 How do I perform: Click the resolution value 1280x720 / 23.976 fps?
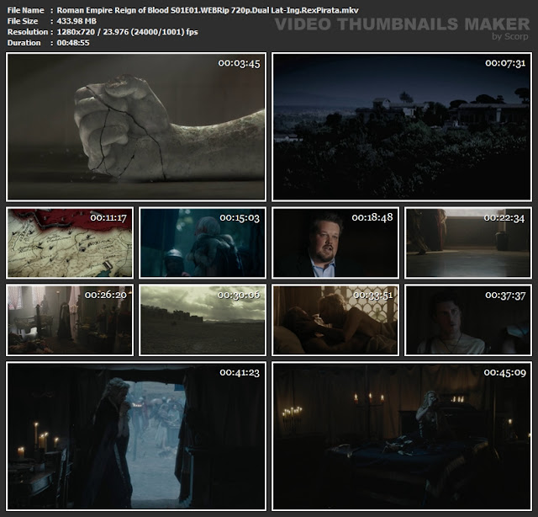(127, 32)
